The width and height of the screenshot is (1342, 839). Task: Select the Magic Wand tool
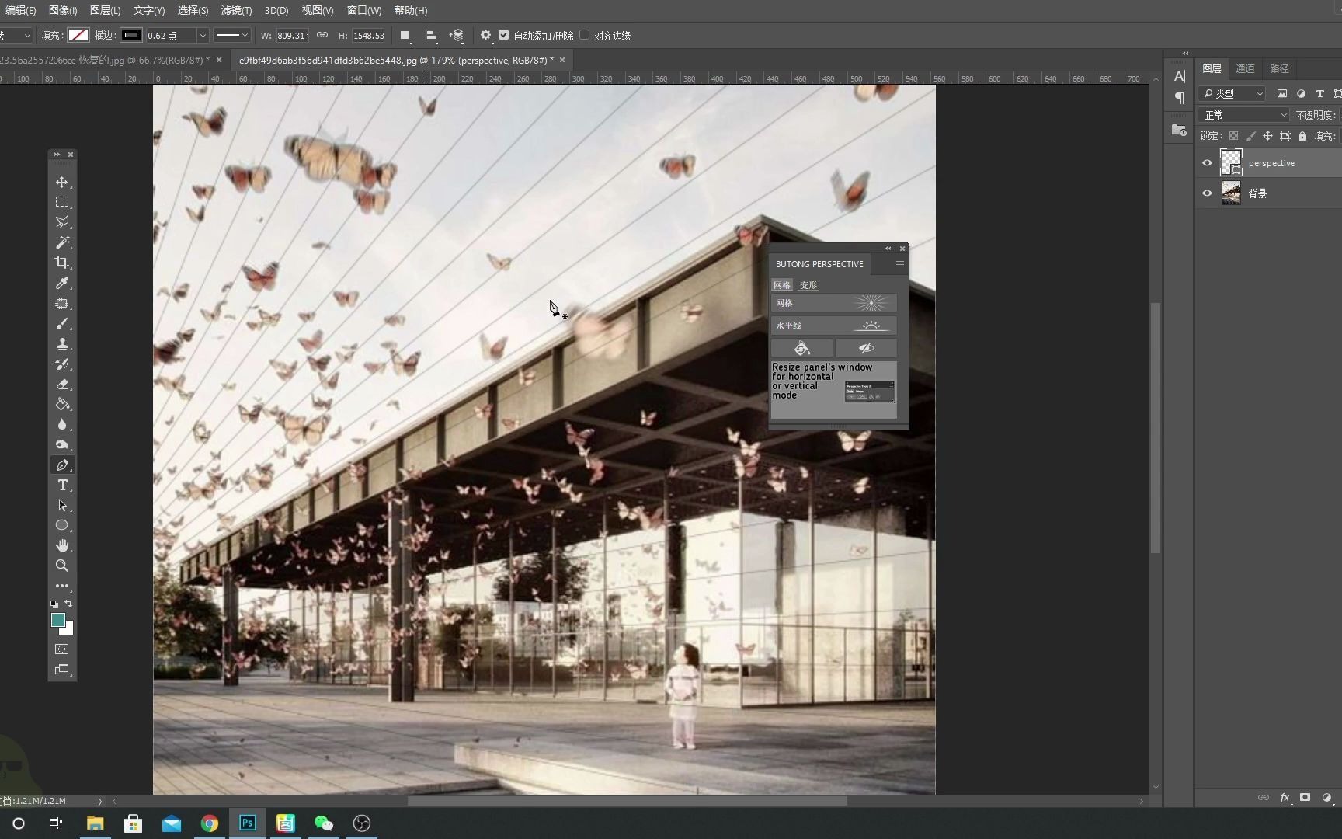pos(62,242)
